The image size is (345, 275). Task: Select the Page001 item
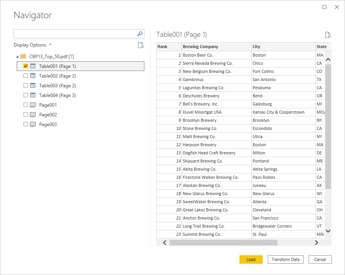[48, 105]
